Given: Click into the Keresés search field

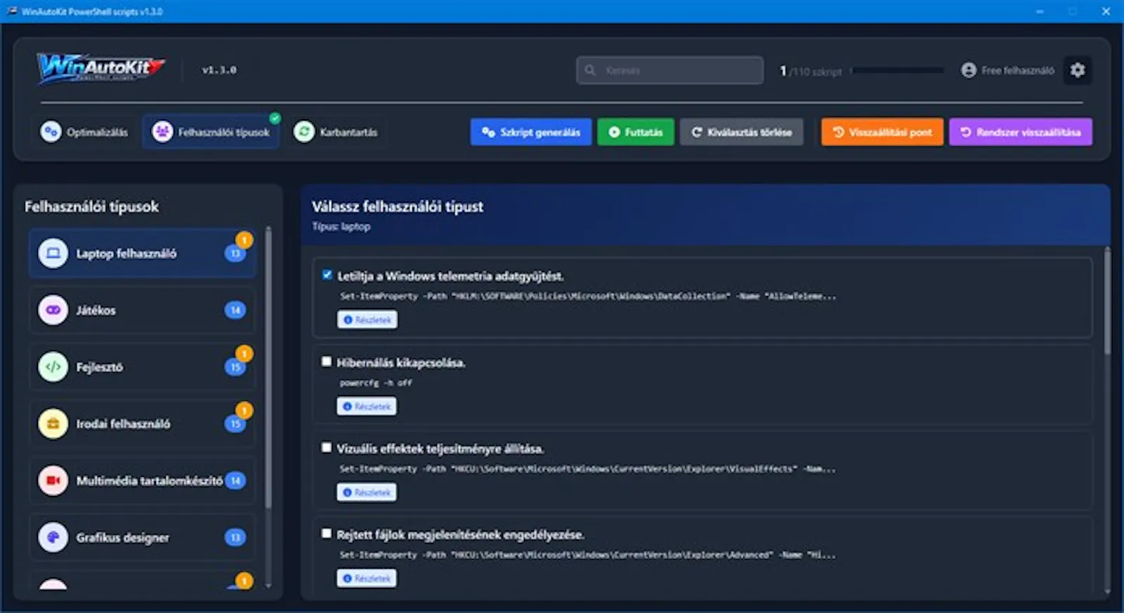Looking at the screenshot, I should 670,70.
